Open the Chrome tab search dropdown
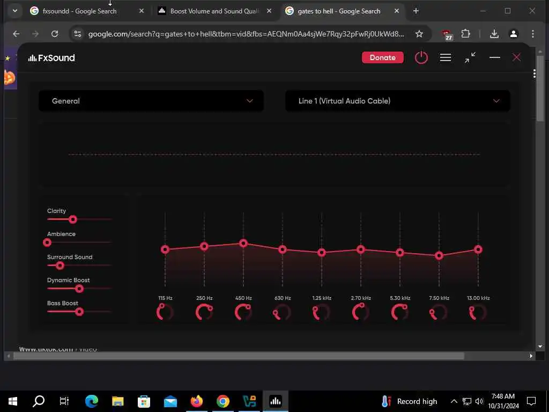The width and height of the screenshot is (549, 412). click(14, 11)
